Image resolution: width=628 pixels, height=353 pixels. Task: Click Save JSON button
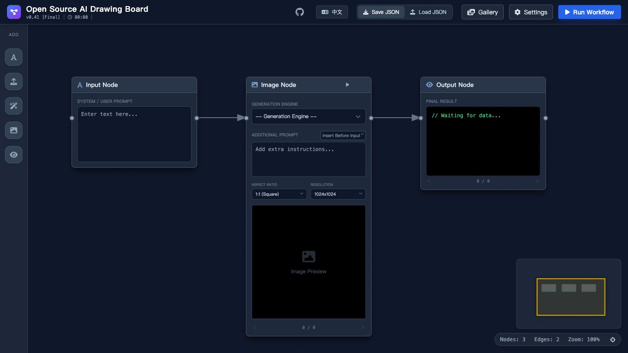tap(381, 12)
